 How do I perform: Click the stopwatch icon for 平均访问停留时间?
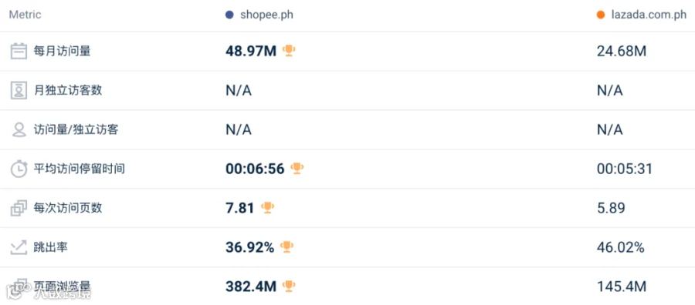click(x=19, y=169)
